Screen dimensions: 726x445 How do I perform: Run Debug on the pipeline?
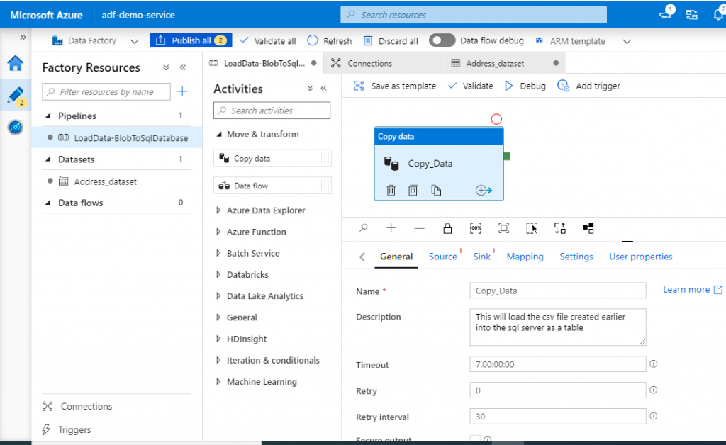525,86
